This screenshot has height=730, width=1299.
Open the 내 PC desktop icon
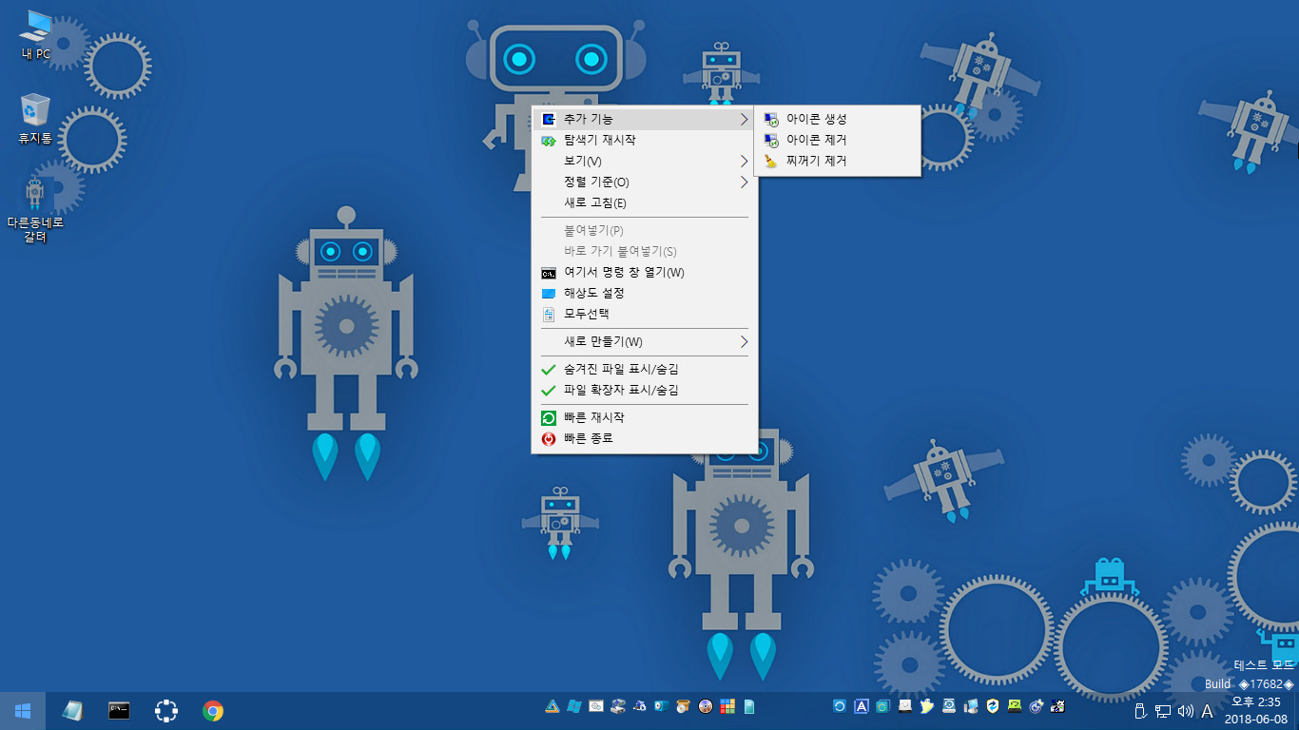tap(36, 36)
